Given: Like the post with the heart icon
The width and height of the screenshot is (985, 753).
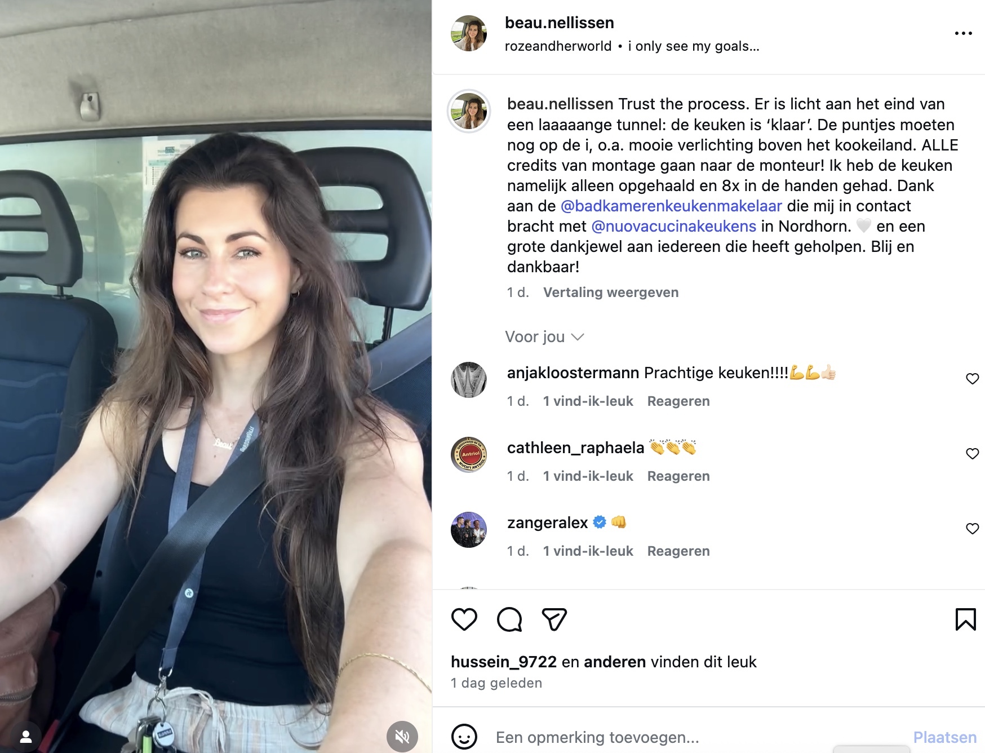Looking at the screenshot, I should (x=464, y=619).
